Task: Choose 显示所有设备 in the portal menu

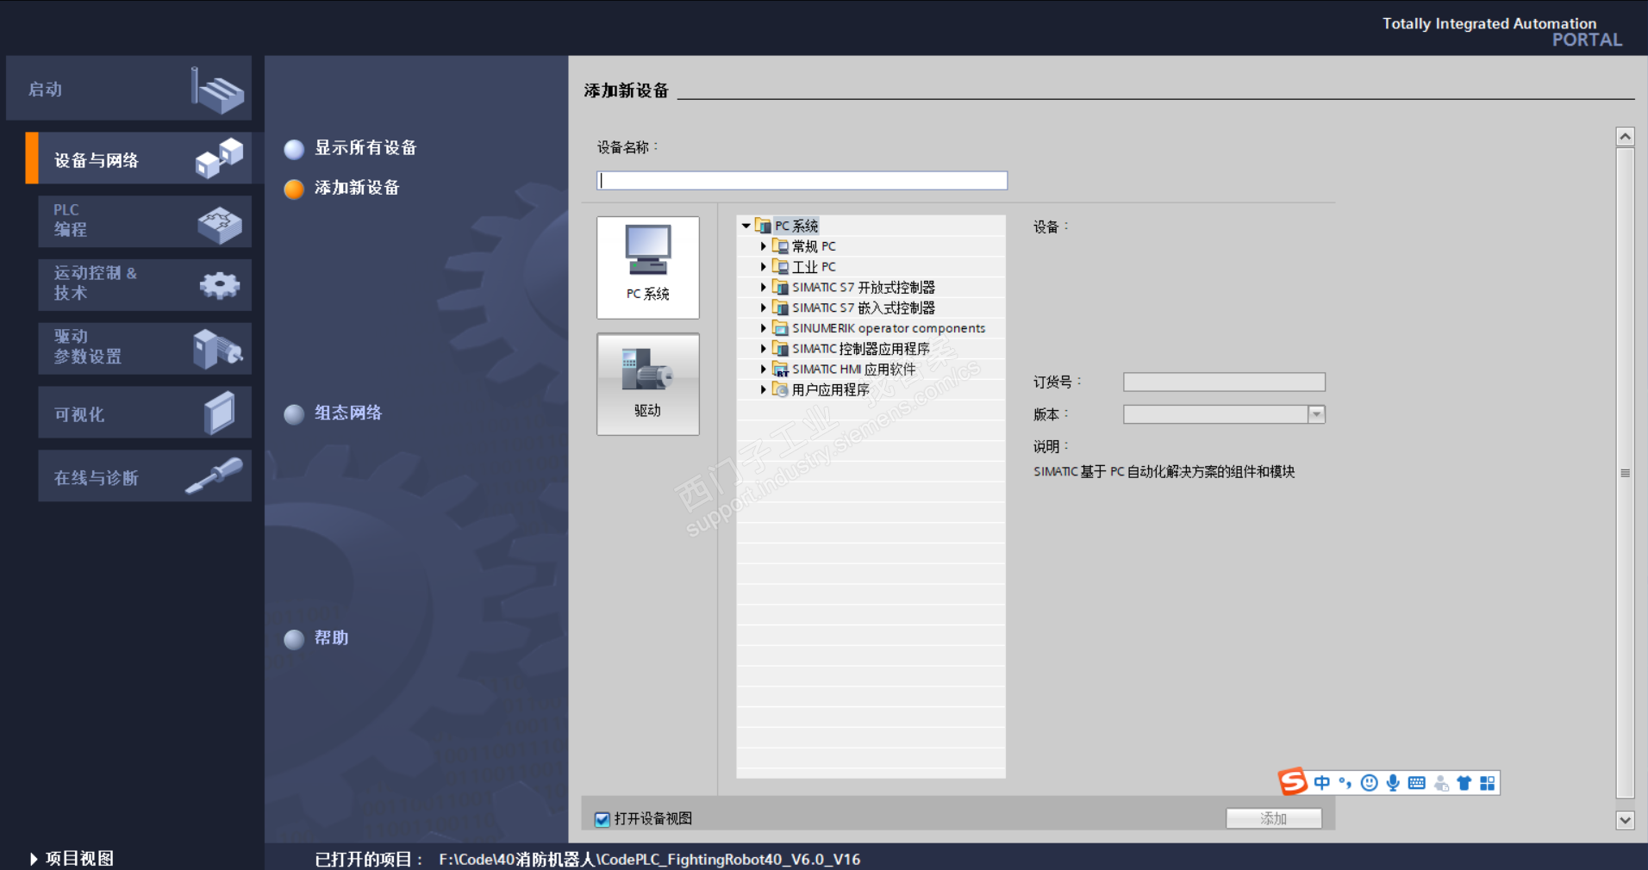Action: pos(365,148)
